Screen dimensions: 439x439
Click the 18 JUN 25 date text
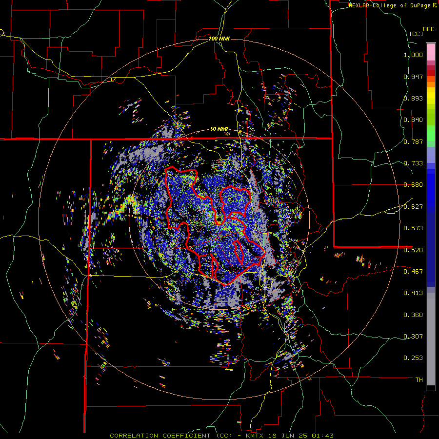click(x=288, y=436)
